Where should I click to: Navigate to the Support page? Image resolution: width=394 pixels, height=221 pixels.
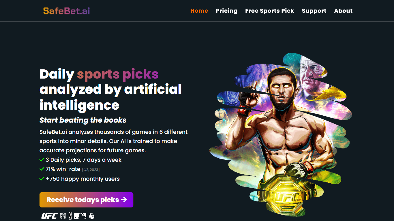click(x=314, y=11)
